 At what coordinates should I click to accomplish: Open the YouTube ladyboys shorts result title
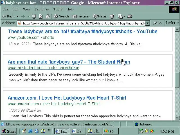[82, 31]
